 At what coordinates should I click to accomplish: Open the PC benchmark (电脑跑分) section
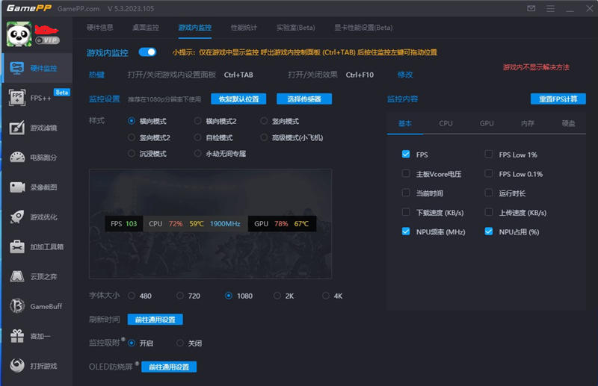37,158
